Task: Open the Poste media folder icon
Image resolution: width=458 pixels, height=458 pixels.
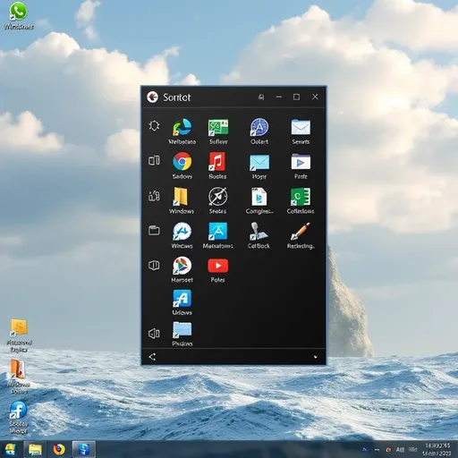Action: pyautogui.click(x=301, y=162)
